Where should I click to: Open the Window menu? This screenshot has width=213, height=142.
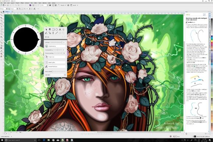(45, 3)
